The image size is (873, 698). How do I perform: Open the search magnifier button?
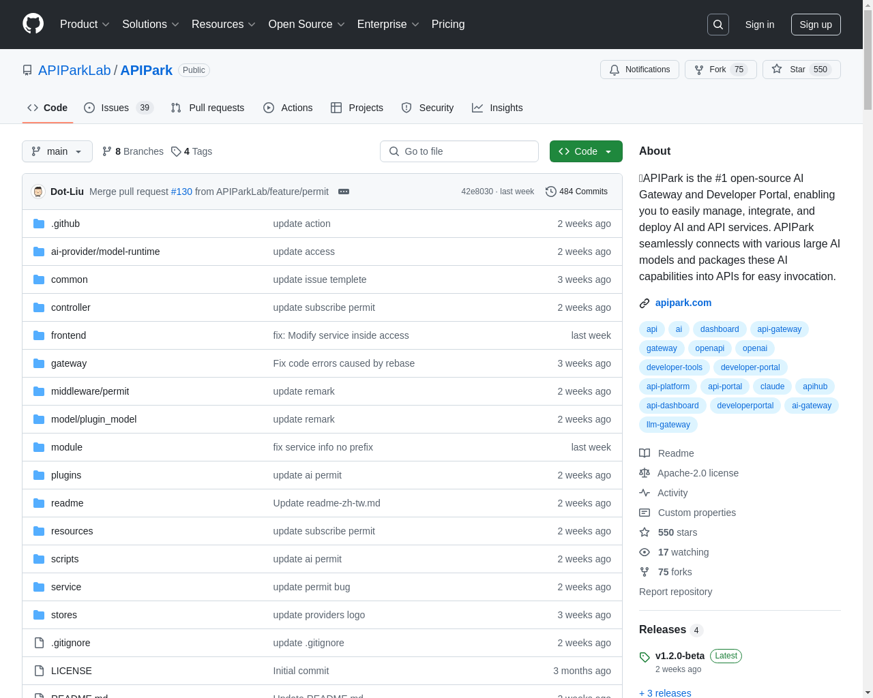[718, 25]
